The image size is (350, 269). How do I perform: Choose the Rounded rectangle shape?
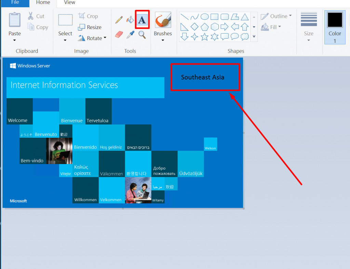click(x=225, y=17)
